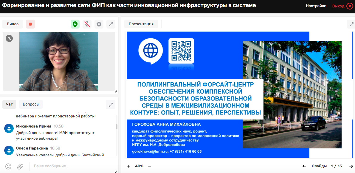
Task: Click the presenter name ГОРОХОВА АННА МИХАЙЛОВНА
Action: [x=166, y=125]
